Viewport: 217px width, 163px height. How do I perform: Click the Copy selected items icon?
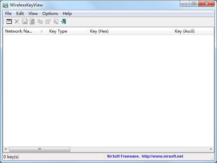point(40,21)
